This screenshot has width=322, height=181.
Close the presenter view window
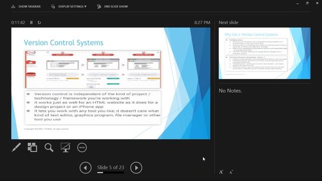[317, 4]
